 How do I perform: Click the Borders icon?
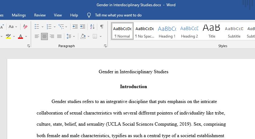[x=95, y=36]
